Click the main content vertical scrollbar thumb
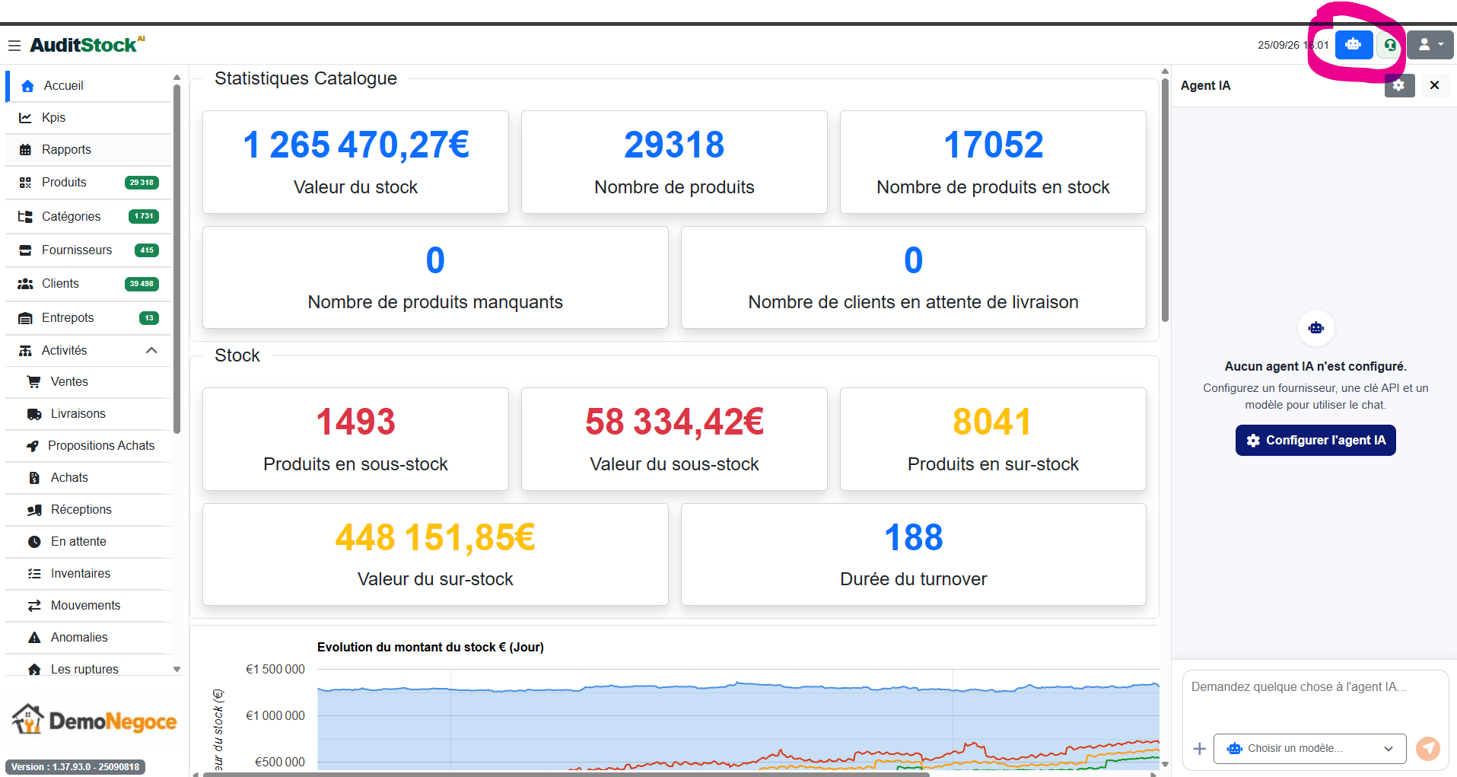The height and width of the screenshot is (777, 1457). [x=1165, y=199]
